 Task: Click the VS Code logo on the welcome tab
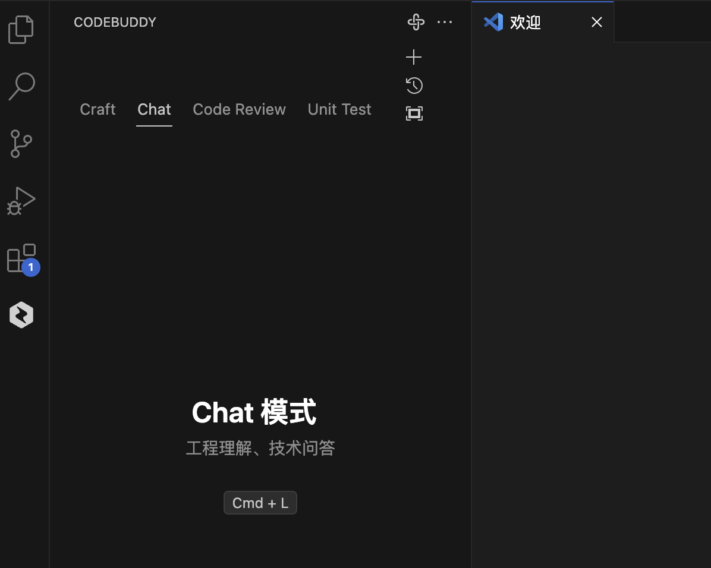click(x=493, y=22)
